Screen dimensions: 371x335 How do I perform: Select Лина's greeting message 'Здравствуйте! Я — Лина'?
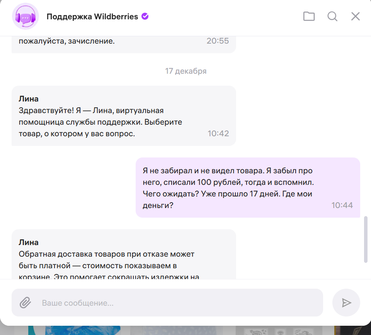tap(124, 116)
